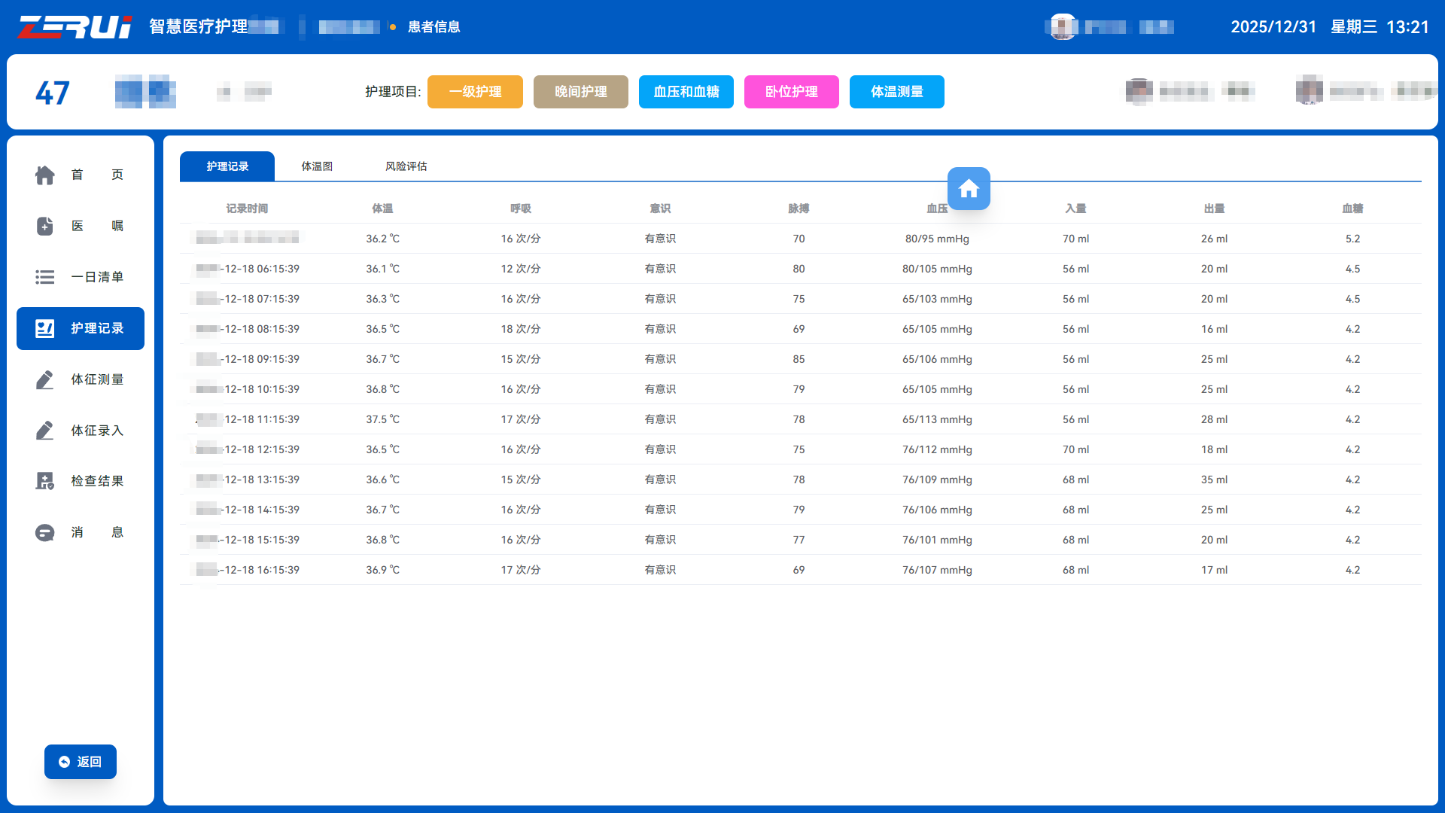Switch to the 体温图 tab
This screenshot has height=813, width=1445.
[317, 166]
